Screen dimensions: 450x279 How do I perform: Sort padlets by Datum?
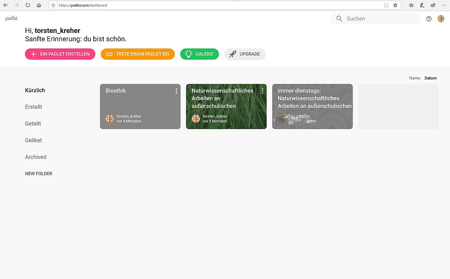(430, 78)
